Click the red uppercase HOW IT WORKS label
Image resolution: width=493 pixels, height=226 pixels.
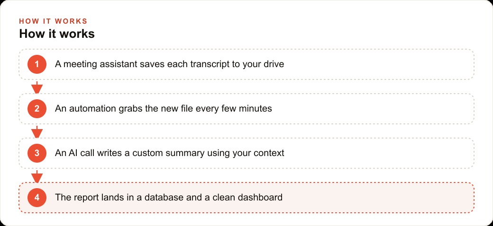point(53,21)
